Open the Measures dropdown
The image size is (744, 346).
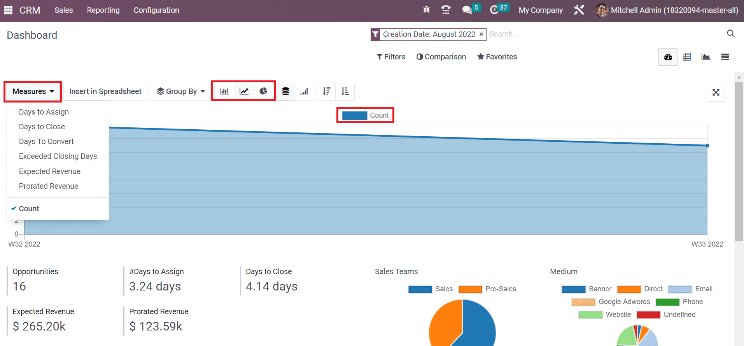[x=33, y=91]
